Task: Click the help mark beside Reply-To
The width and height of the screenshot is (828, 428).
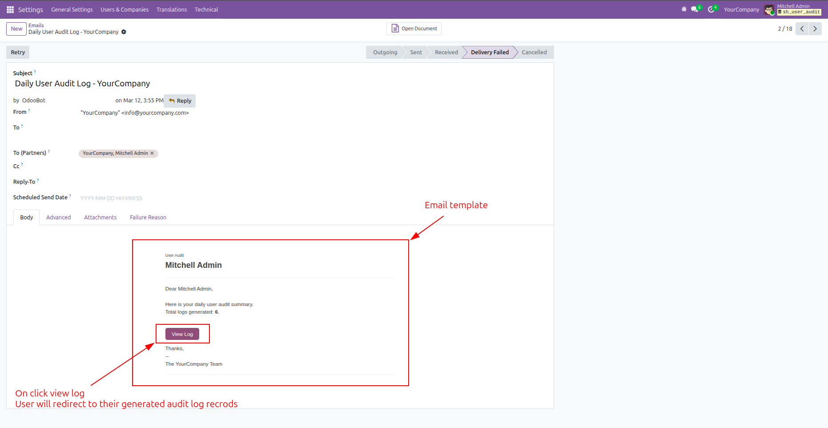Action: pos(38,180)
